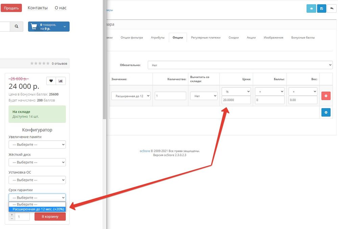Open the Увеличение памяти select
The width and height of the screenshot is (338, 229).
coord(37,145)
